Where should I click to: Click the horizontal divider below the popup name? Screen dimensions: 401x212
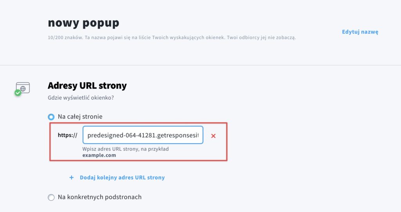pyautogui.click(x=200, y=65)
